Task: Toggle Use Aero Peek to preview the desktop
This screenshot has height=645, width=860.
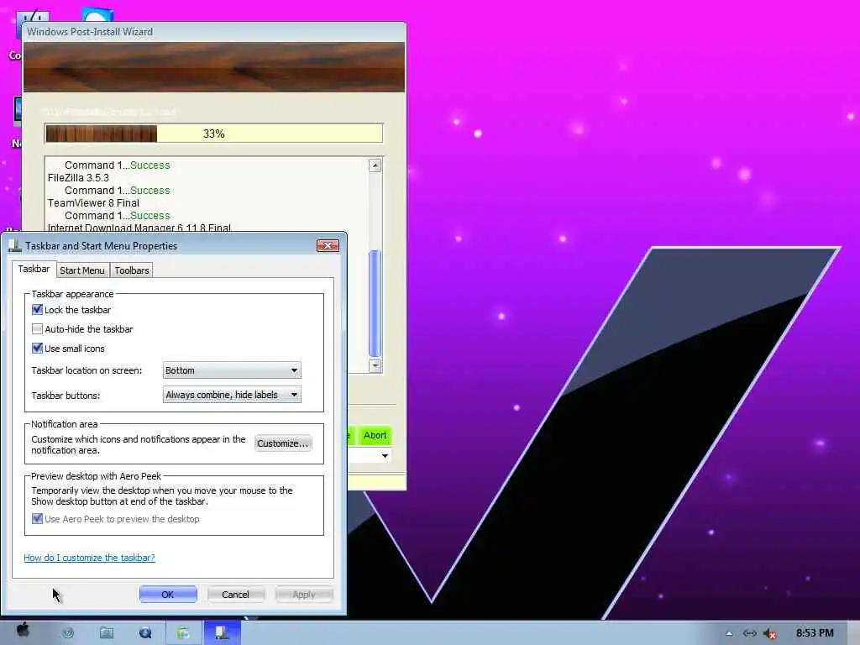Action: pos(37,519)
